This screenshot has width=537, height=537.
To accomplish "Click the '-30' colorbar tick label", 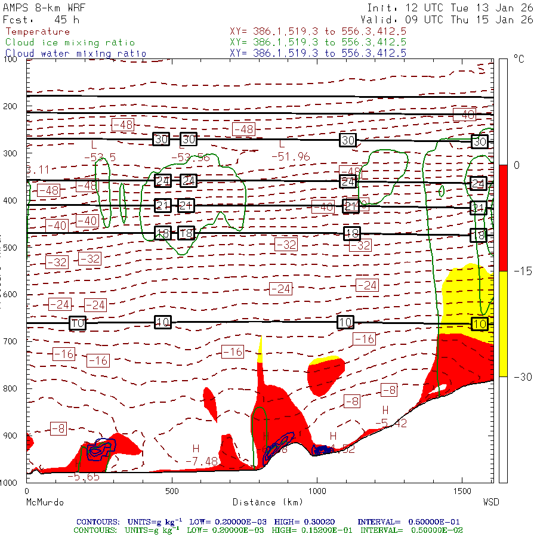I will pyautogui.click(x=523, y=377).
